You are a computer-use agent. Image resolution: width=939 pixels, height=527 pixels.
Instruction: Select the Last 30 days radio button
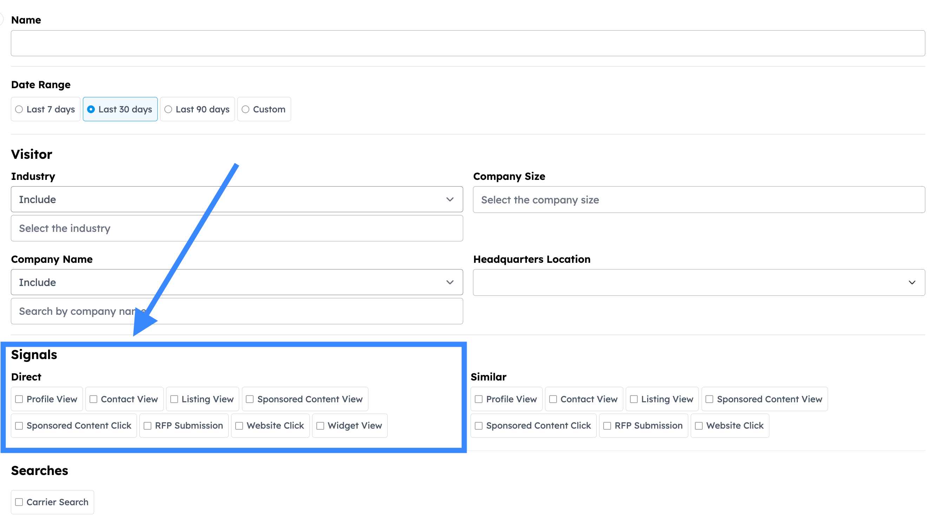(91, 109)
